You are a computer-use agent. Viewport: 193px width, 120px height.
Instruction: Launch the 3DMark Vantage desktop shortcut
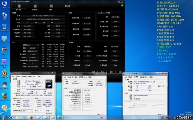pyautogui.click(x=4, y=109)
